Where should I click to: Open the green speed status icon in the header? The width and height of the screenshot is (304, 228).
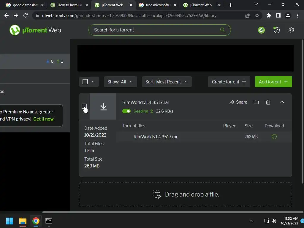[x=261, y=30]
